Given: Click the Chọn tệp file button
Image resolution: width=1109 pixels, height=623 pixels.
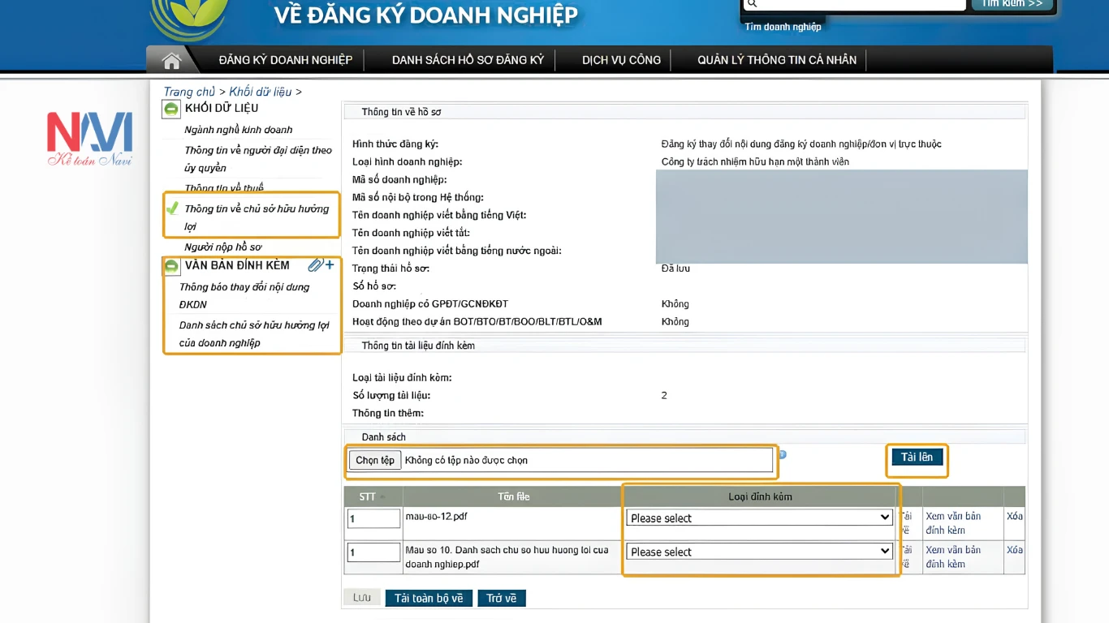Looking at the screenshot, I should tap(375, 460).
